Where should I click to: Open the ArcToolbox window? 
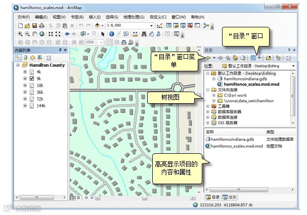click(x=190, y=25)
